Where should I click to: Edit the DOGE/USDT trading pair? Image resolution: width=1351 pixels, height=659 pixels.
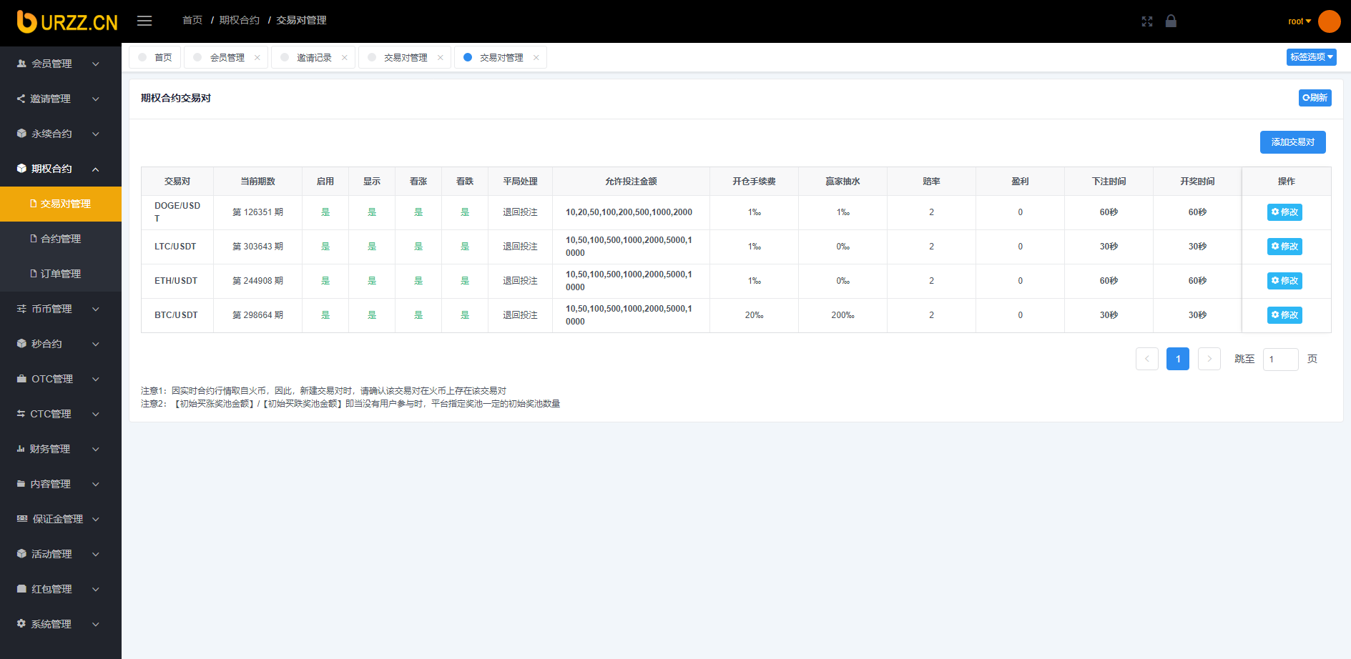tap(1284, 212)
